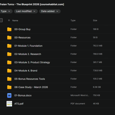Click the 05-Bonus Resources Tools folder icon
This screenshot has height=115, width=115.
9,79
